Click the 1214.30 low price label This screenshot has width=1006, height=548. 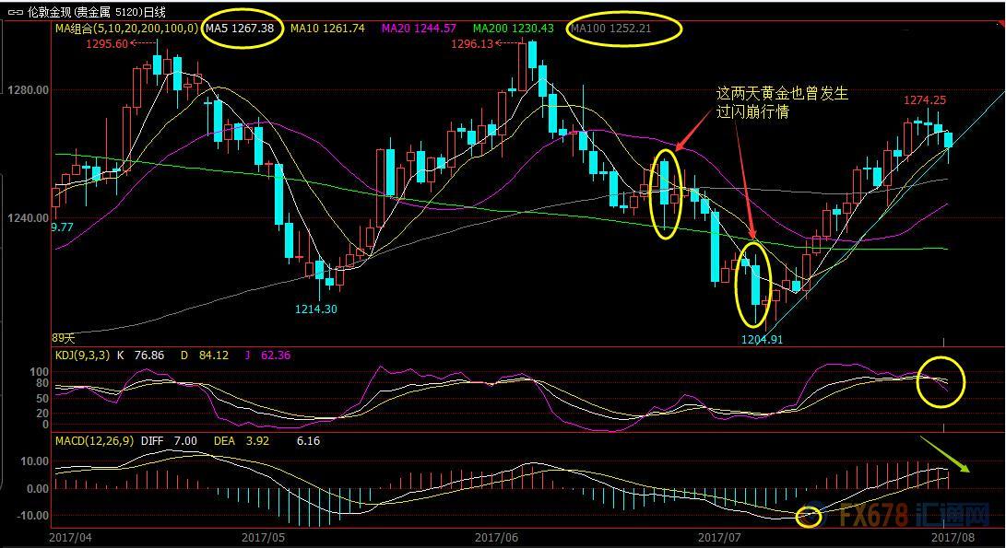[x=315, y=309]
